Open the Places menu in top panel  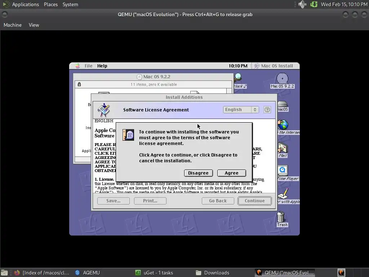tap(50, 4)
